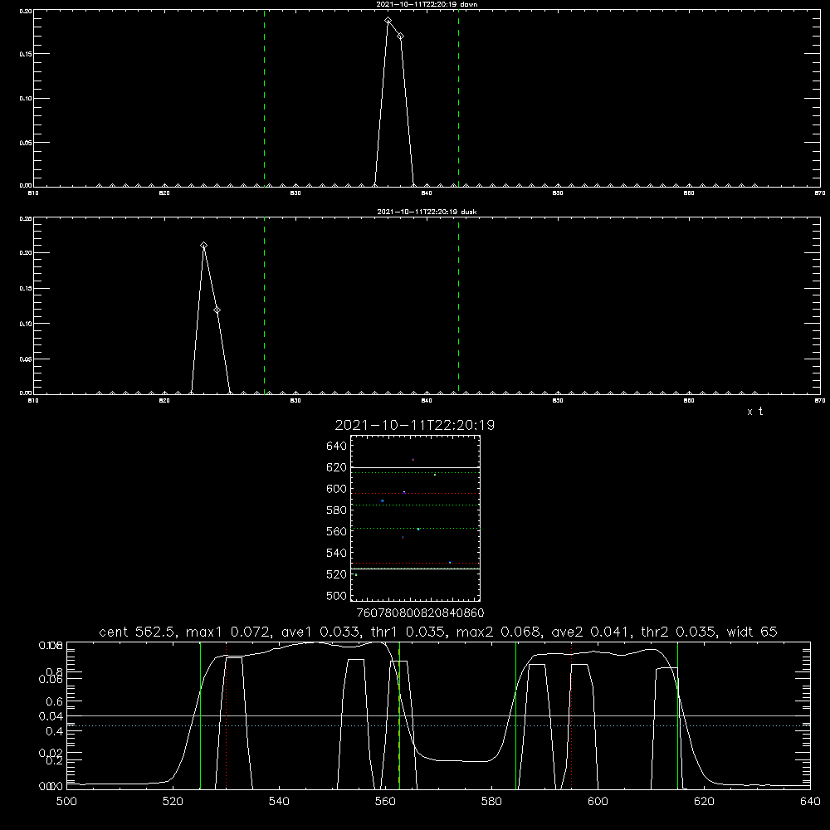Click the right green dashed line in the dusk plot
The width and height of the screenshot is (830, 830).
(x=458, y=306)
